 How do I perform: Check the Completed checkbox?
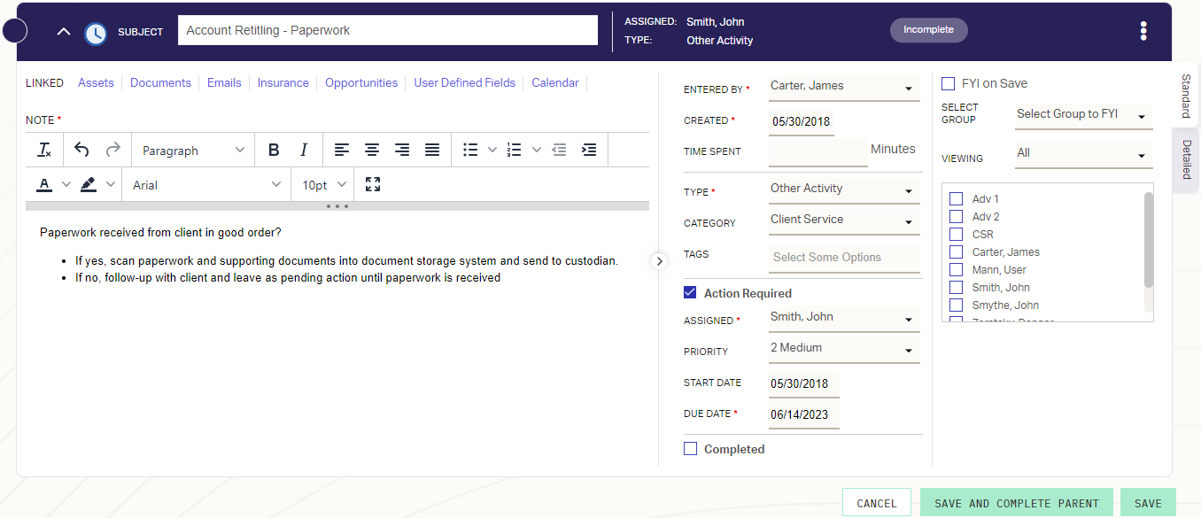pos(691,449)
